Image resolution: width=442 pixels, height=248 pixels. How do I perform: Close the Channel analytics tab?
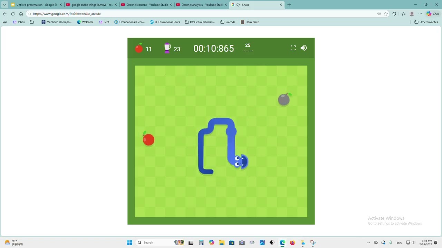[226, 5]
